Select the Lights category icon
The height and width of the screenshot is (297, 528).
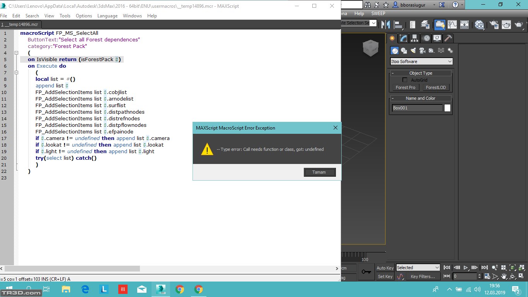[x=413, y=51]
